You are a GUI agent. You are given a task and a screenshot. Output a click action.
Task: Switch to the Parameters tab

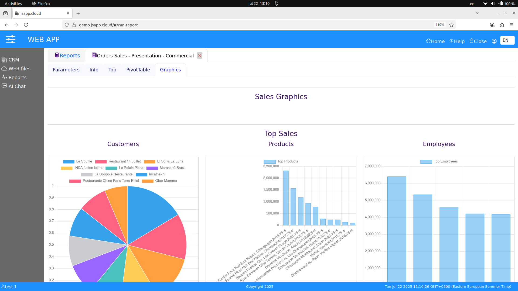pos(66,70)
